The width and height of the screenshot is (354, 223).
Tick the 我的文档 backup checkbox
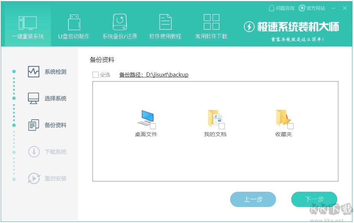point(222,126)
